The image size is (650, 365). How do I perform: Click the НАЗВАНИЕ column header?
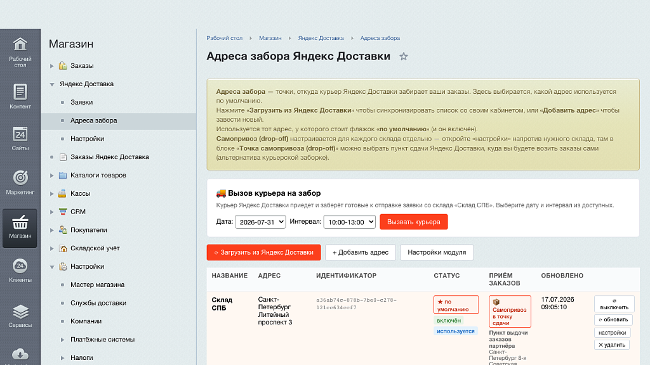230,276
